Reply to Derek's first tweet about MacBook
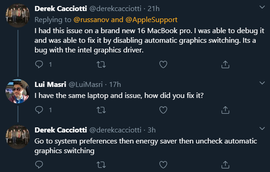Screen dimensions: 270x172 tap(39, 64)
